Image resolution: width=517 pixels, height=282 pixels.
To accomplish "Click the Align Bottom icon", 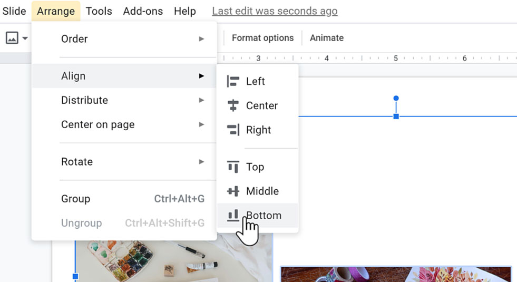I will pyautogui.click(x=233, y=216).
